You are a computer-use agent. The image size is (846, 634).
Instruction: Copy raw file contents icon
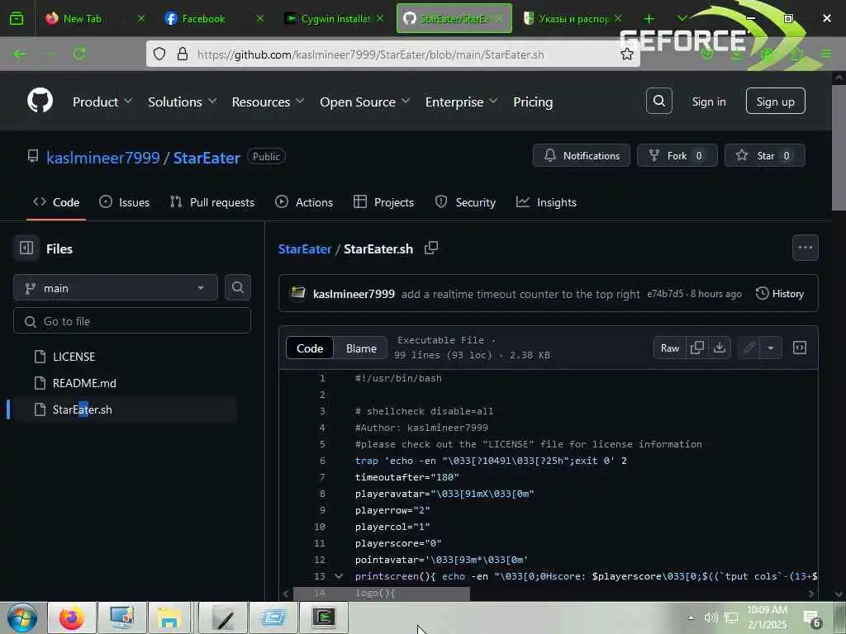697,348
